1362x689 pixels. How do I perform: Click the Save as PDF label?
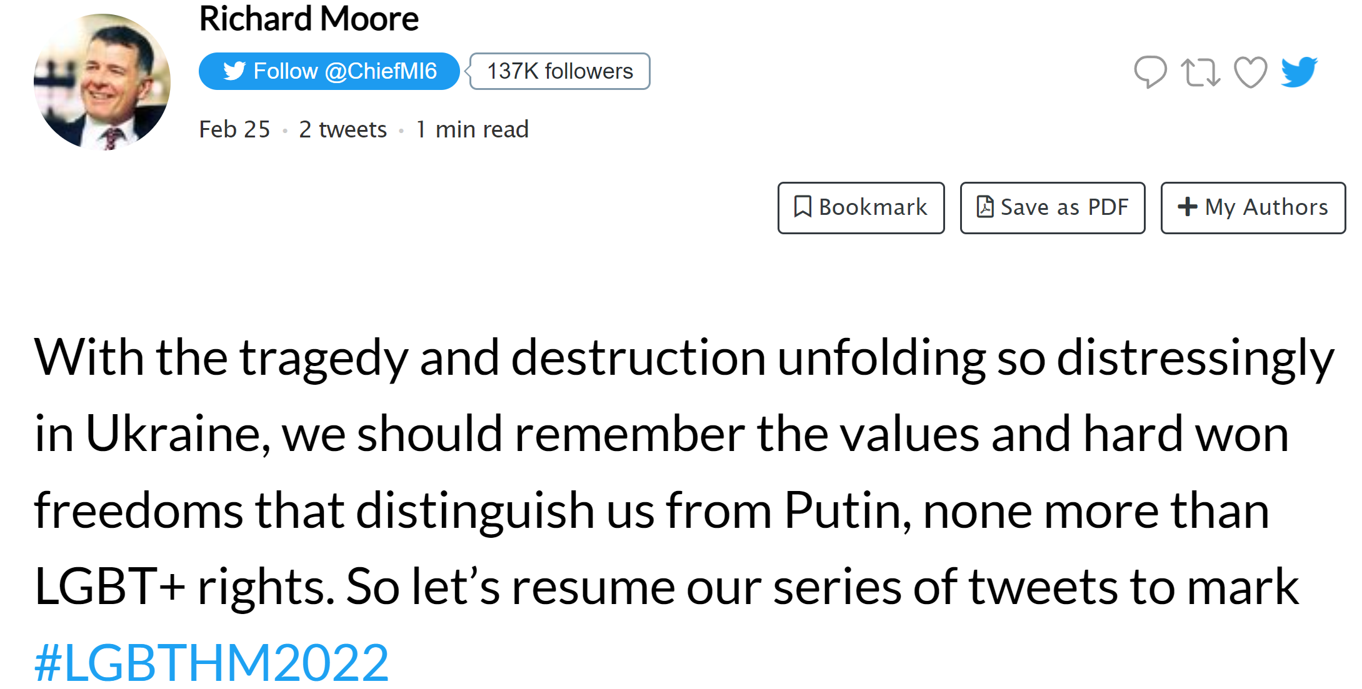tap(1064, 207)
